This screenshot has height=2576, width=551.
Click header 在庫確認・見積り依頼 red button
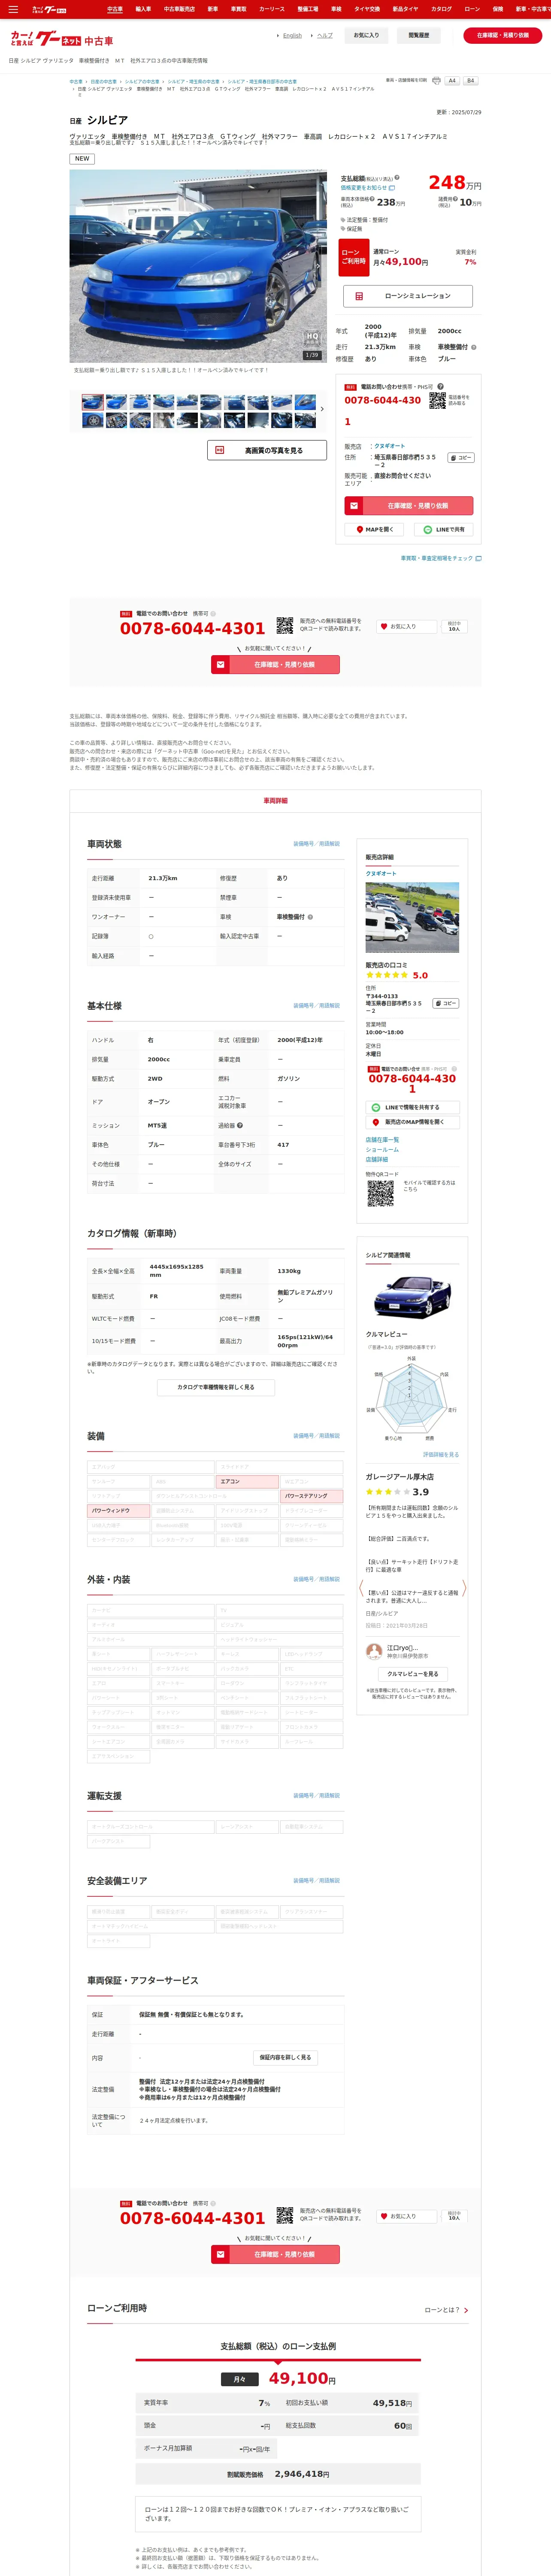[503, 35]
